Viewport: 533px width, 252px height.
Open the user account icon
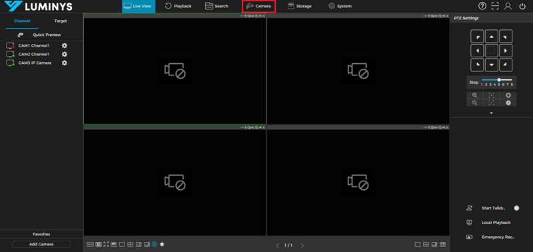[x=508, y=6]
